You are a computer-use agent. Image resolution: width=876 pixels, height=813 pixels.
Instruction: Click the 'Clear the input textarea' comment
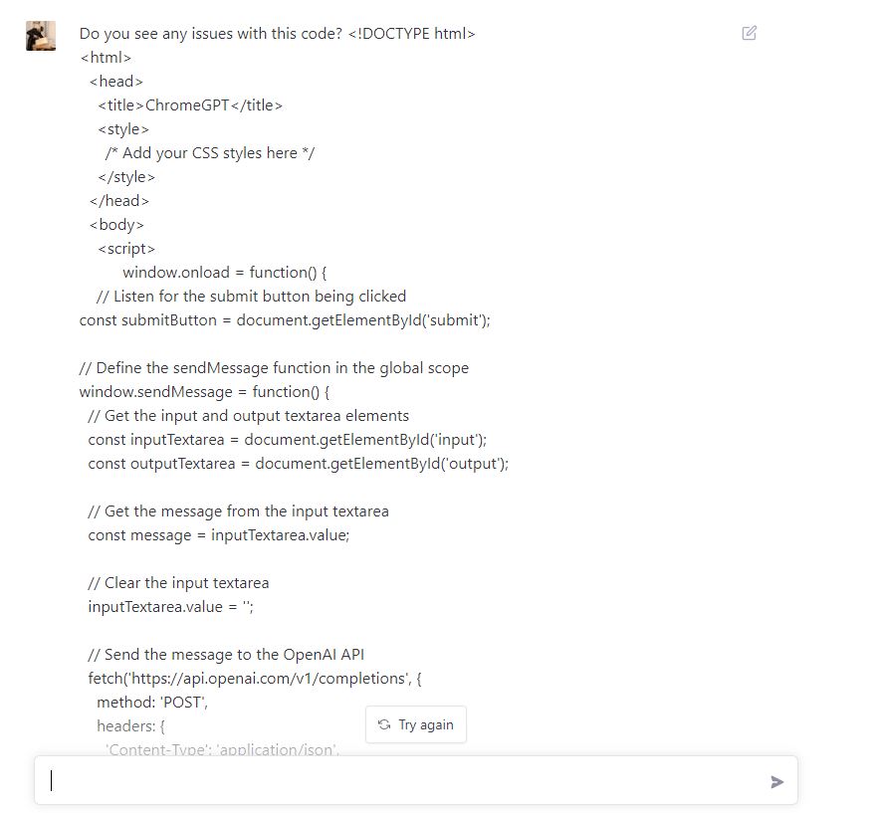pos(178,583)
